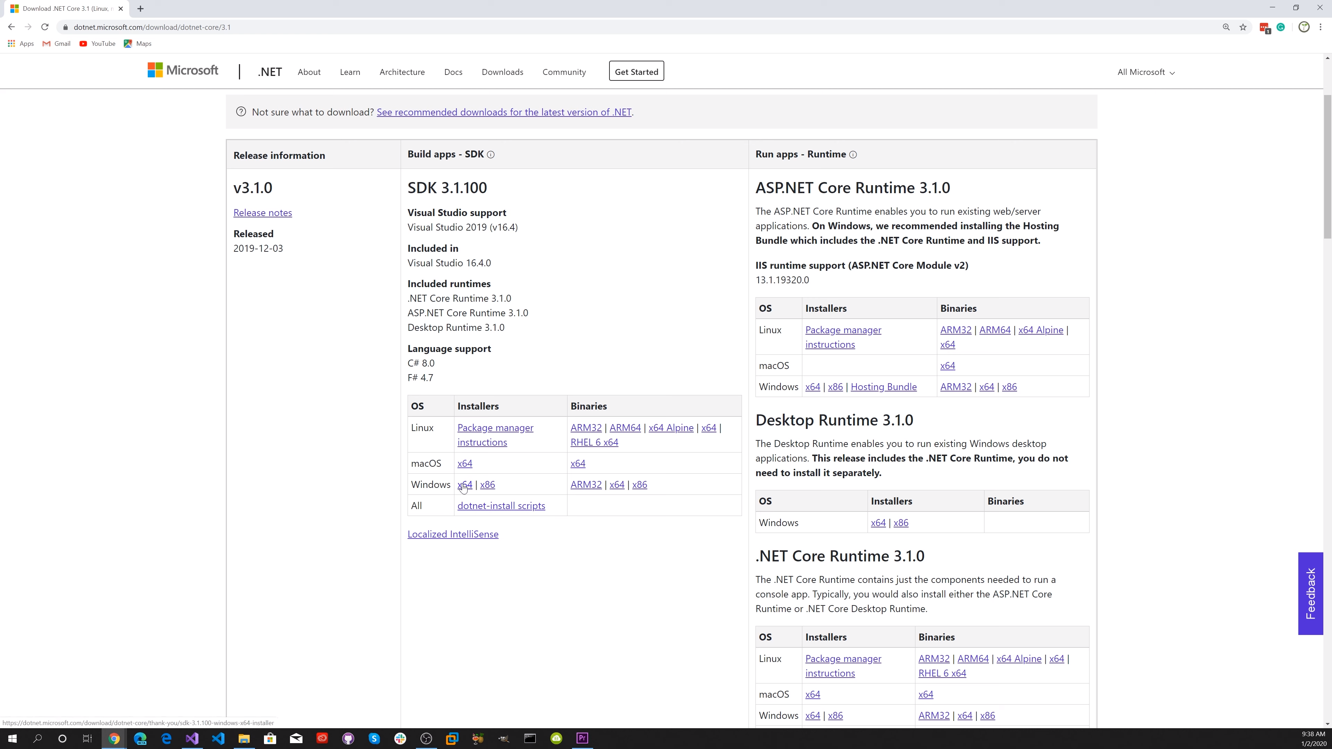Screen dimensions: 1332x749
Task: Open the zoom magnifier icon in address bar
Action: coord(1226,27)
